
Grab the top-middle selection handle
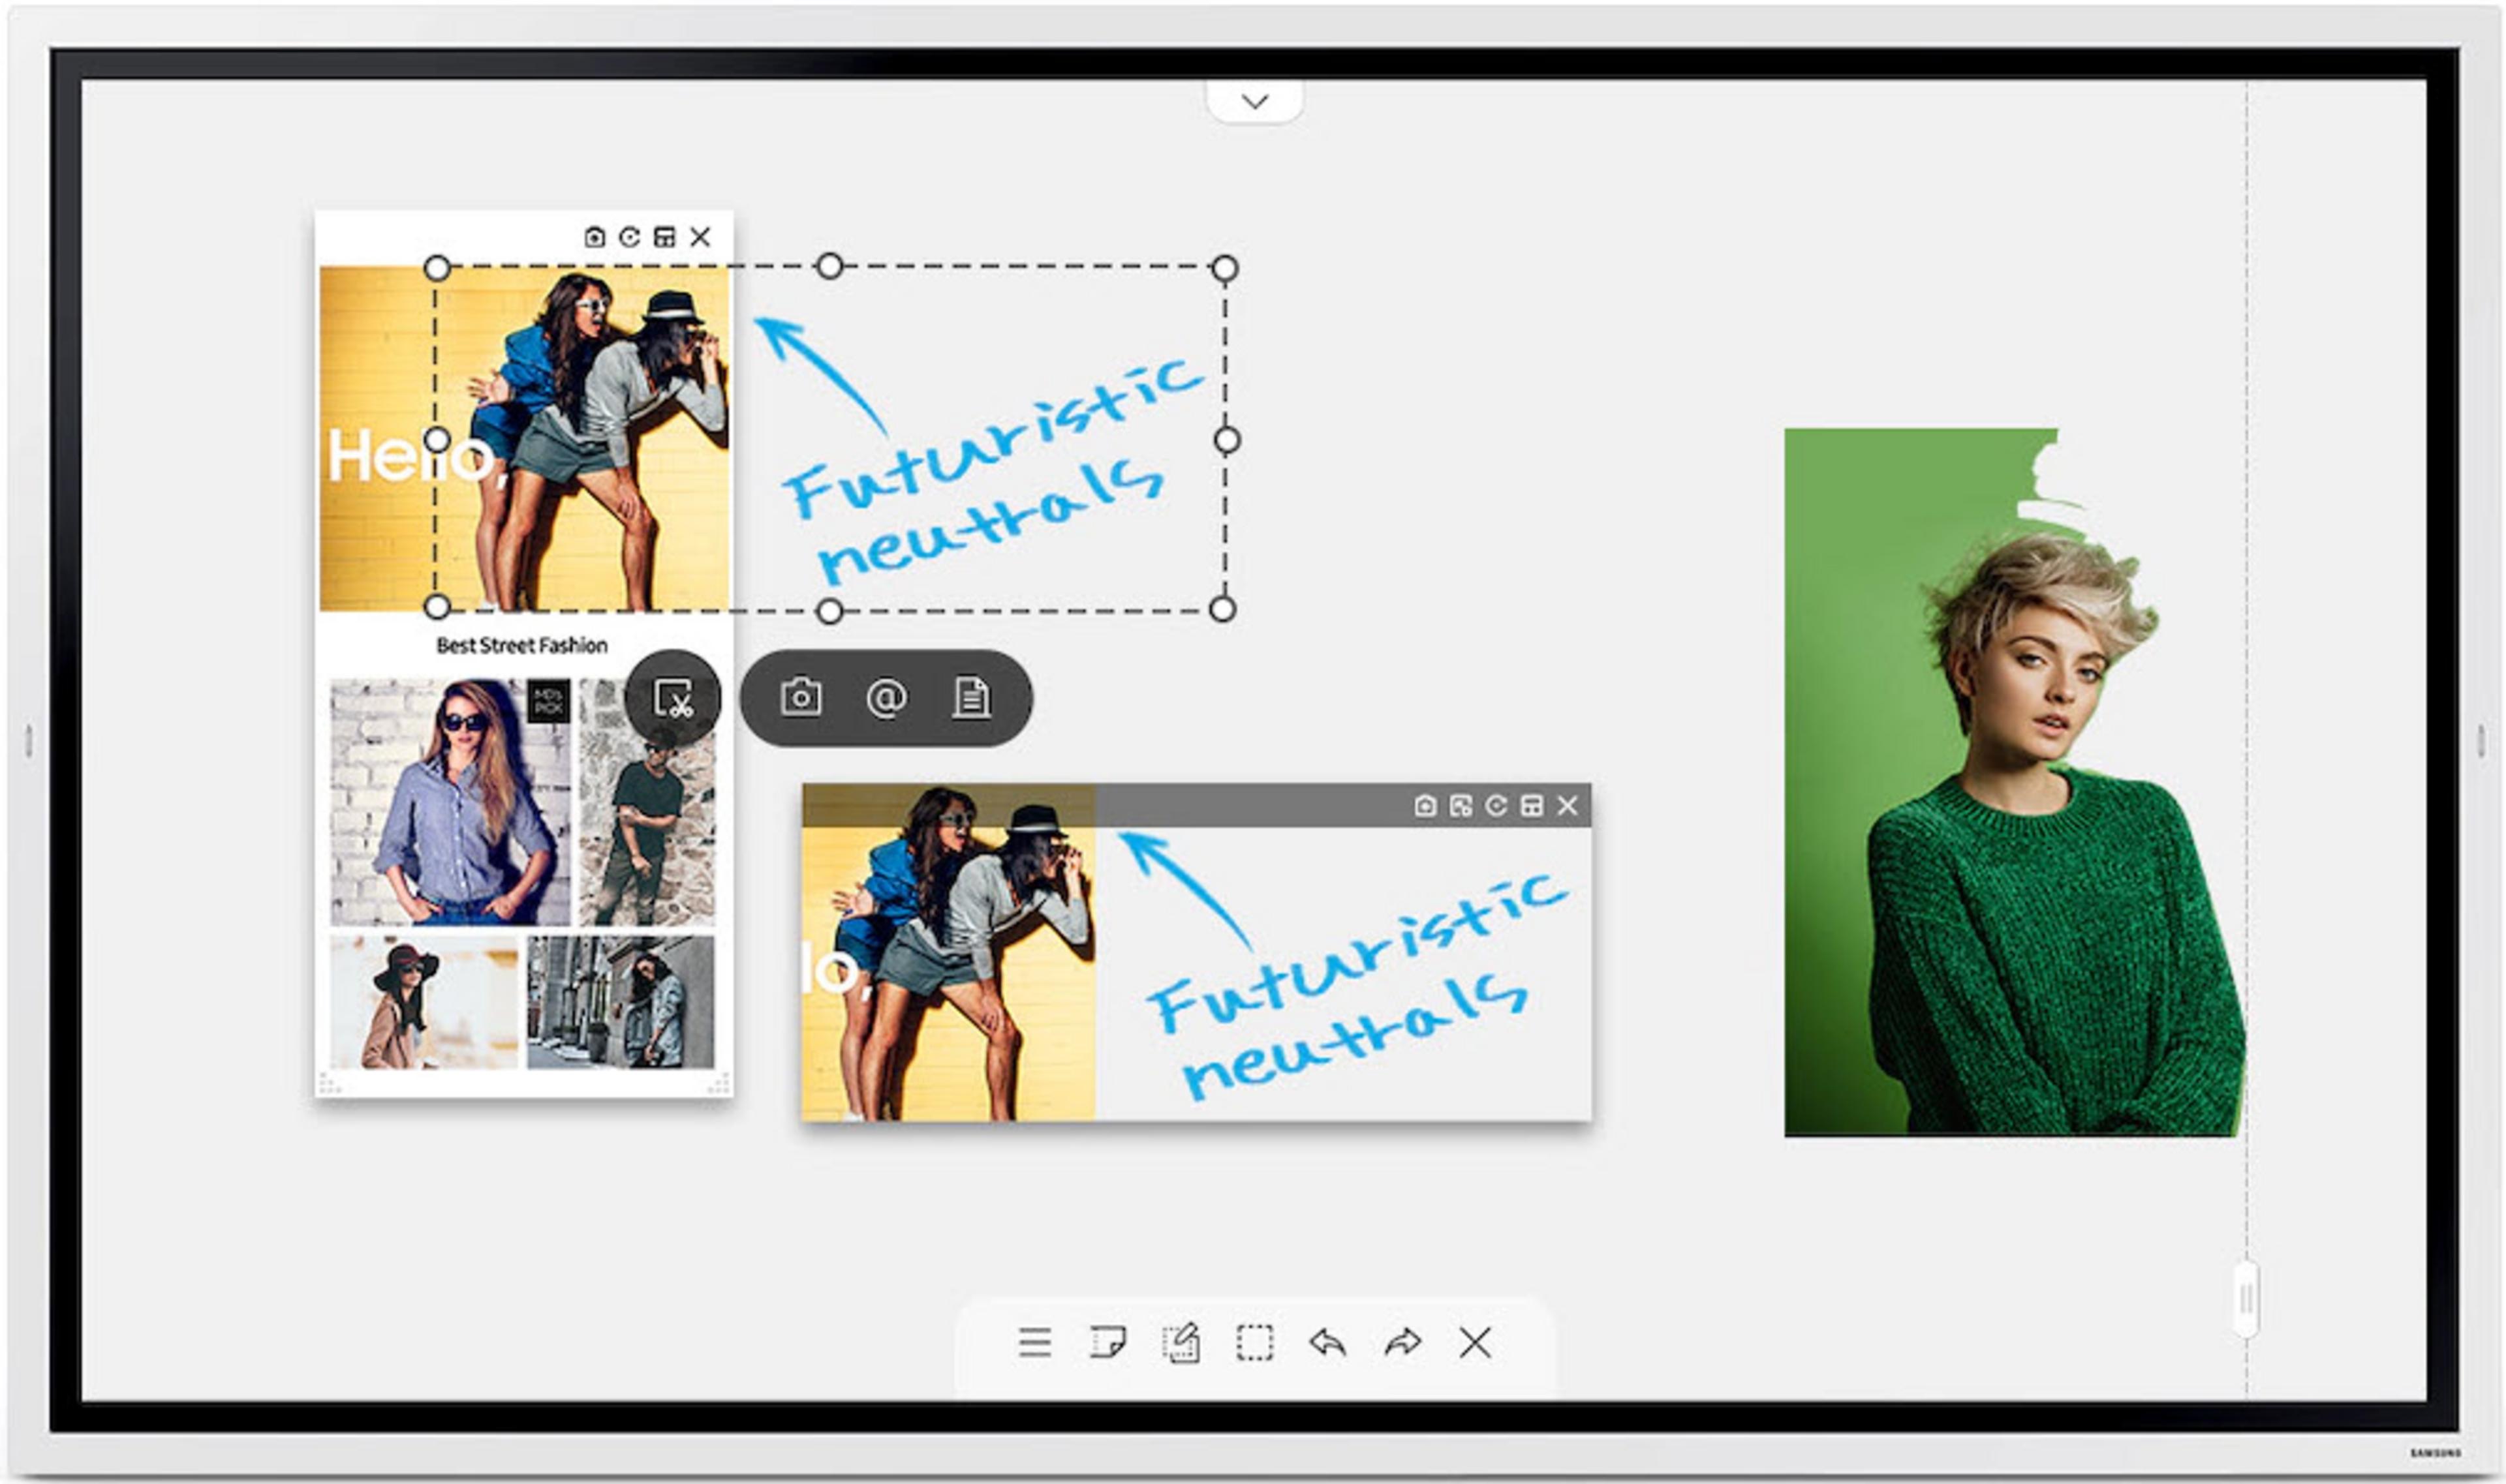pyautogui.click(x=830, y=266)
